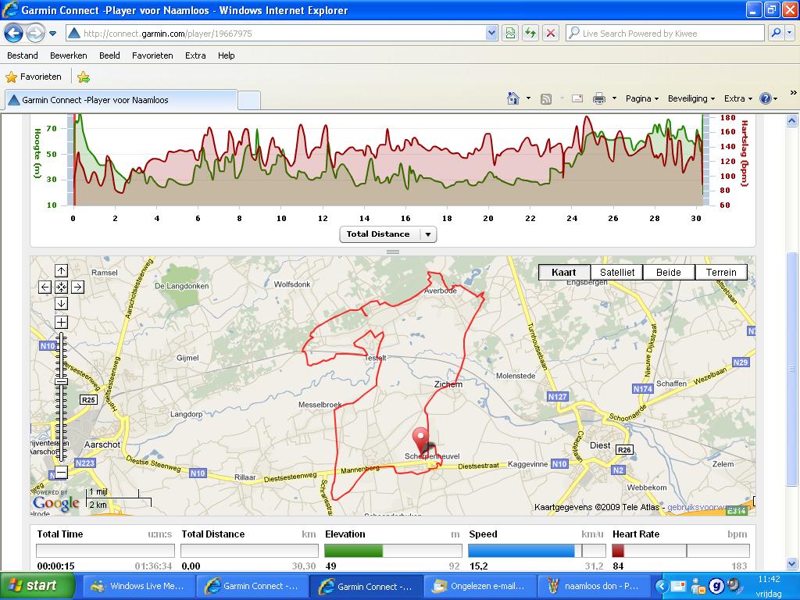Switch to Ongelezen e-mail taskbar item
The width and height of the screenshot is (800, 600).
(480, 586)
